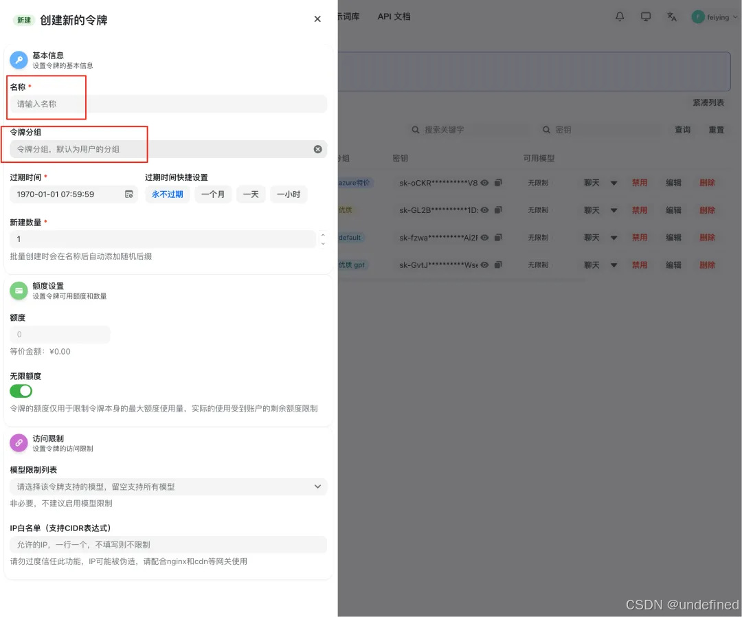The image size is (742, 617).
Task: Open the 令牌分组 token group selector
Action: [168, 149]
